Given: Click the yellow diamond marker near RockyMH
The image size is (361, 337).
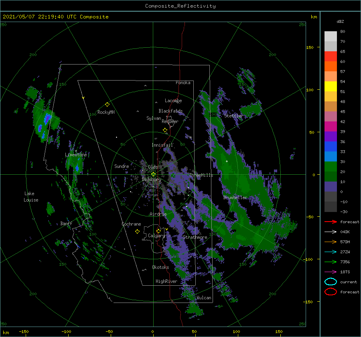Looking at the screenshot, I should click(107, 105).
